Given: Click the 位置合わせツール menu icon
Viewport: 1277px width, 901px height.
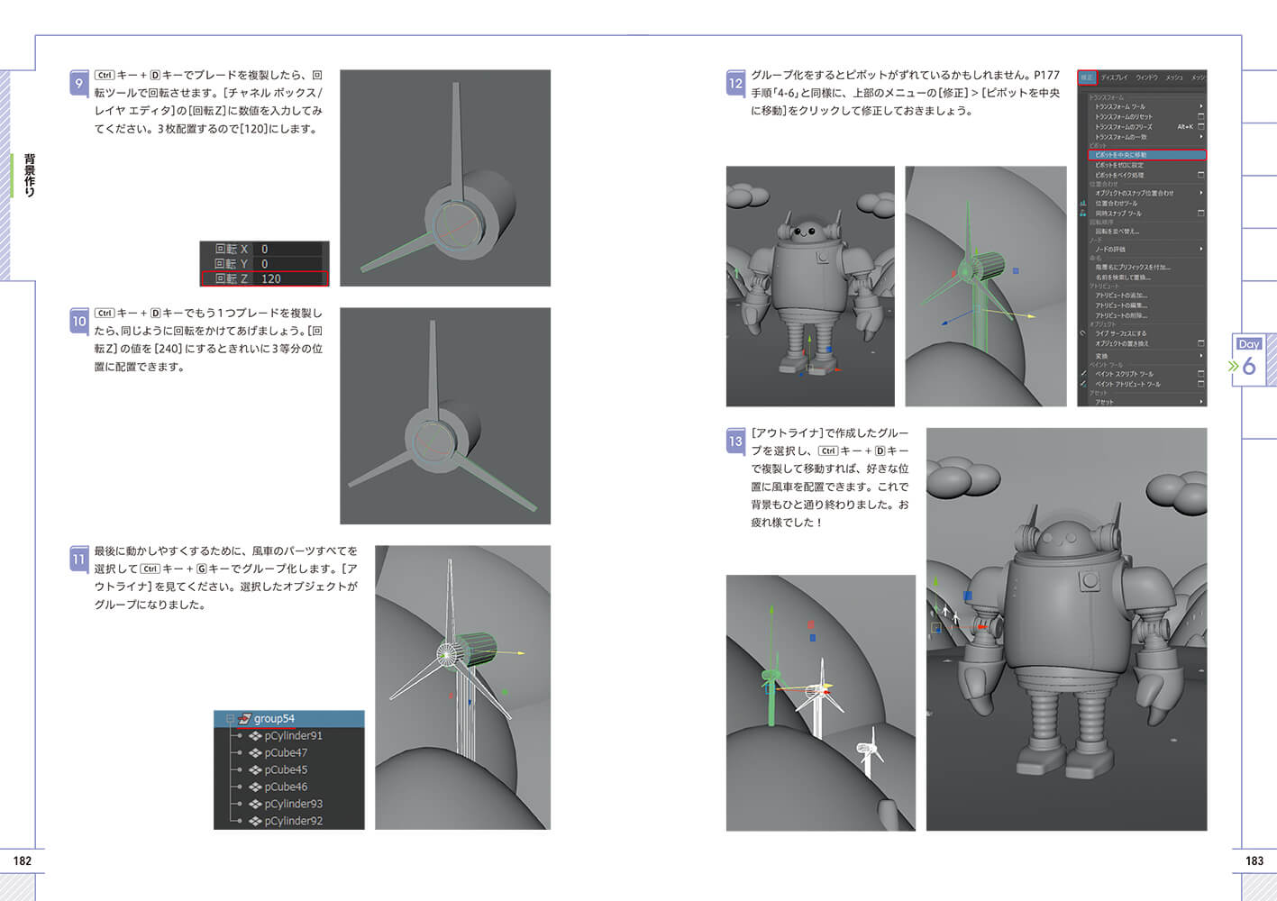Looking at the screenshot, I should click(x=1083, y=204).
